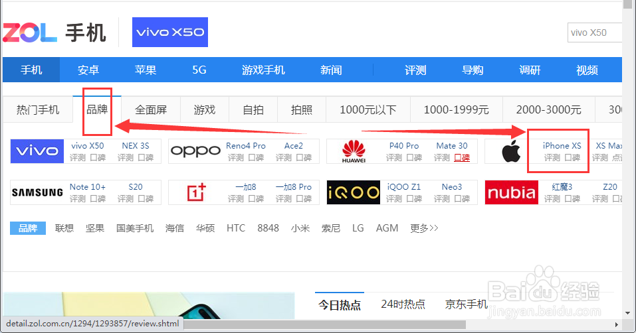Switch to the 2000-3000元 price tab
636x333 pixels.
click(549, 109)
